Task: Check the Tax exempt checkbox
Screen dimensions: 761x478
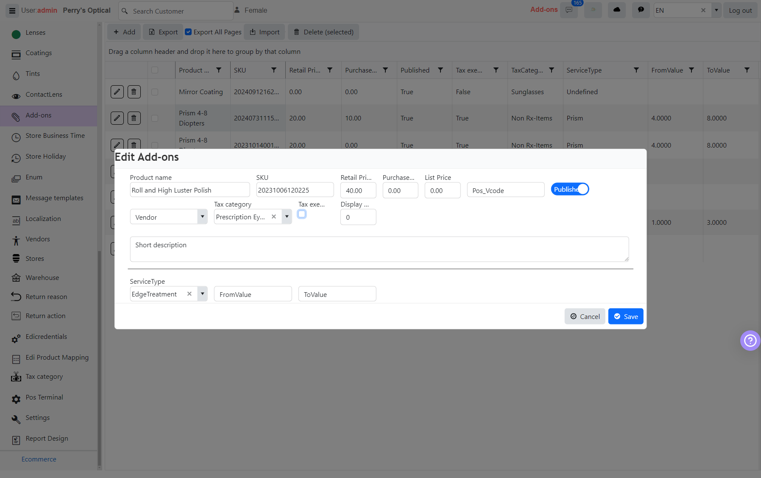Action: pos(302,214)
